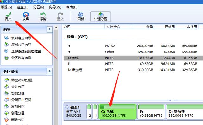203x125 pixels.
Task: Launch 复制分区向导 wizard link
Action: pyautogui.click(x=21, y=45)
